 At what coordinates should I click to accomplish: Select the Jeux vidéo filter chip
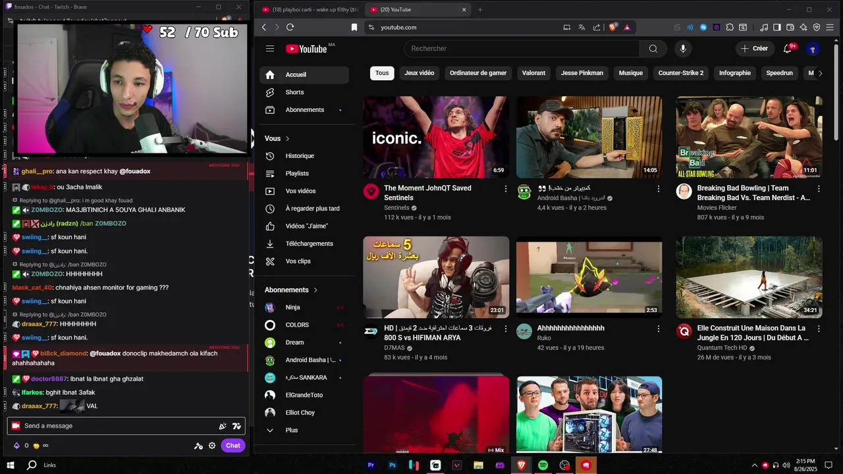click(x=419, y=73)
